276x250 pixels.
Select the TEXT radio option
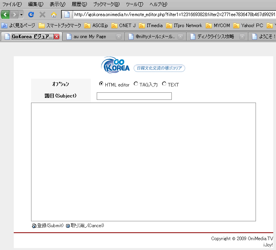pyautogui.click(x=164, y=84)
